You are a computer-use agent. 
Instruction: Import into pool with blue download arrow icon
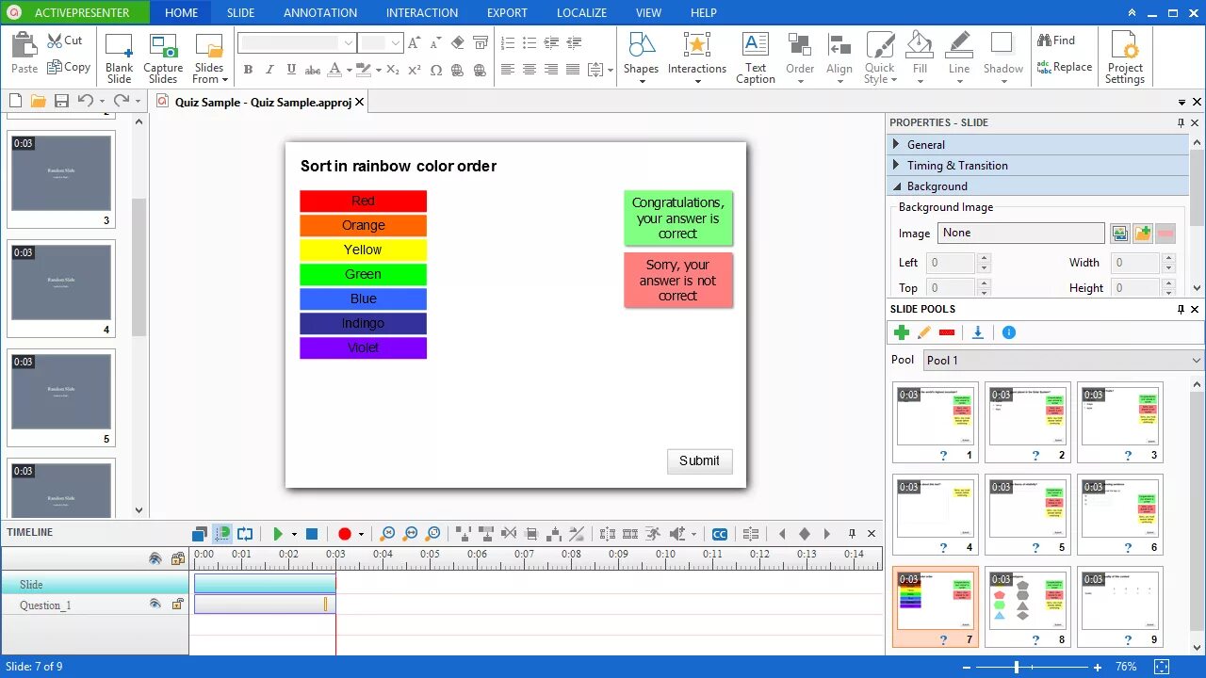(978, 332)
